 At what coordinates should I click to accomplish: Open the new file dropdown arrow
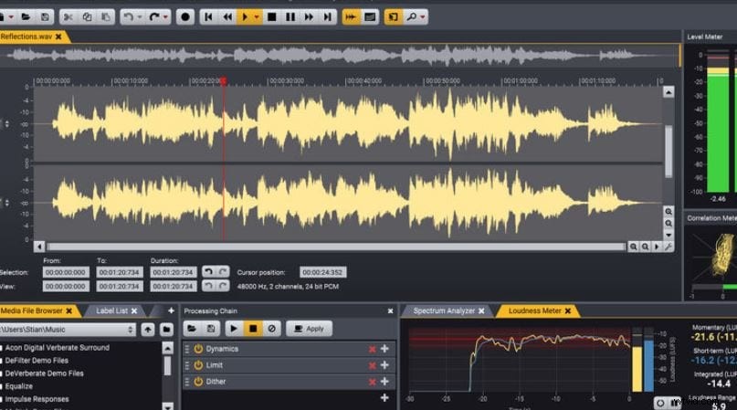(x=11, y=17)
